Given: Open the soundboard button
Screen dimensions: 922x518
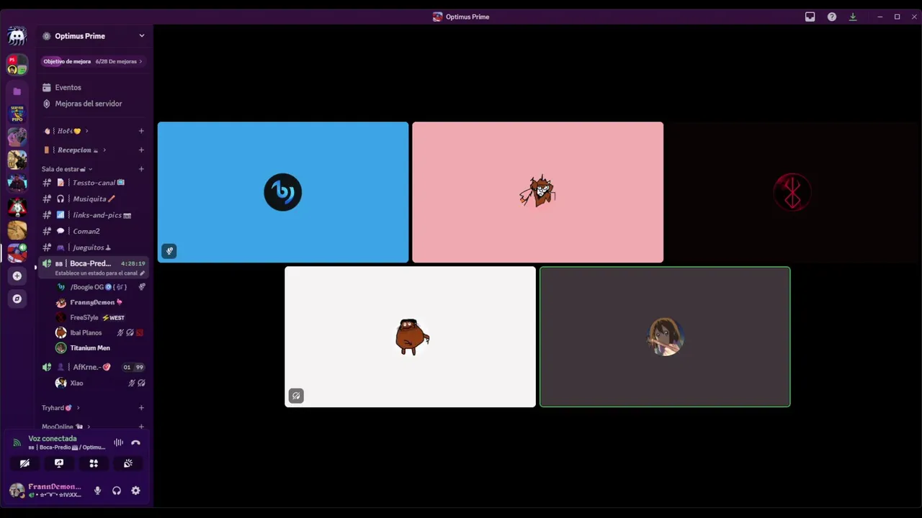Looking at the screenshot, I should click(x=128, y=463).
